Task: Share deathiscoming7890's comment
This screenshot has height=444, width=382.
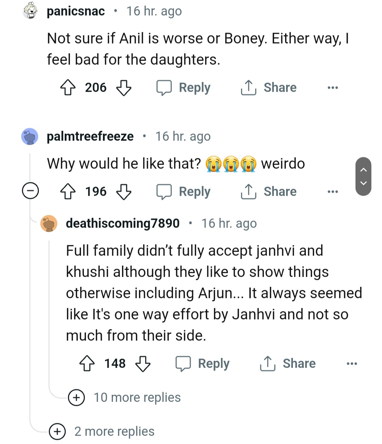Action: pos(288,363)
